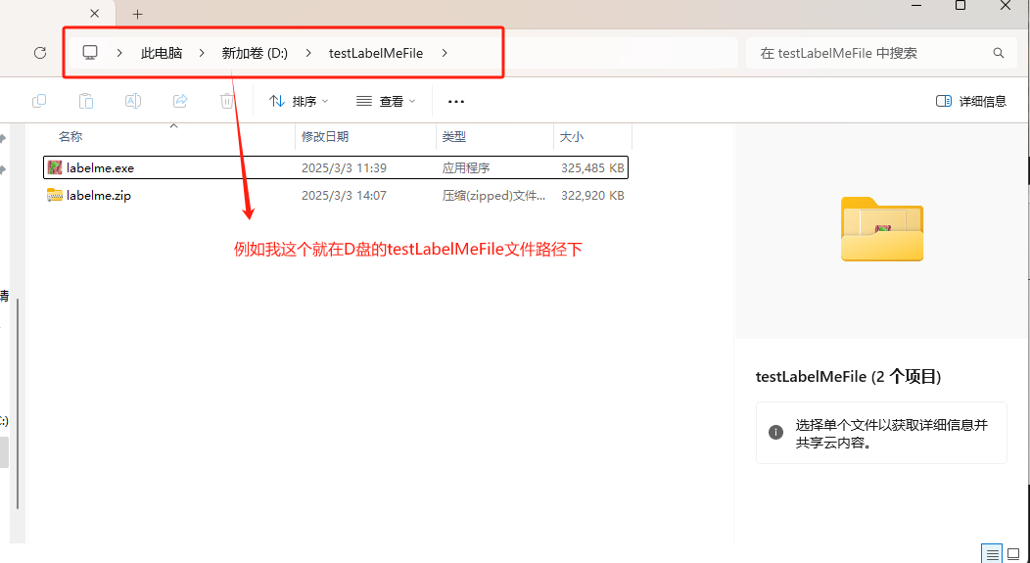
Task: Add a new Explorer tab
Action: pos(137,14)
